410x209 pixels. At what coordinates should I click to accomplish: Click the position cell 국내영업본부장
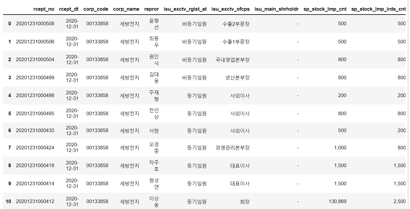(233, 59)
